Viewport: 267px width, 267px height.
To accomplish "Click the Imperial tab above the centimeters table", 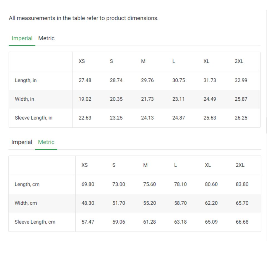I will tap(22, 142).
